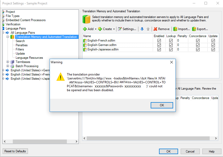Screen dimensions: 223x157
Task: Toggle Lookup for English-German.sdltm
Action: point(171,45)
